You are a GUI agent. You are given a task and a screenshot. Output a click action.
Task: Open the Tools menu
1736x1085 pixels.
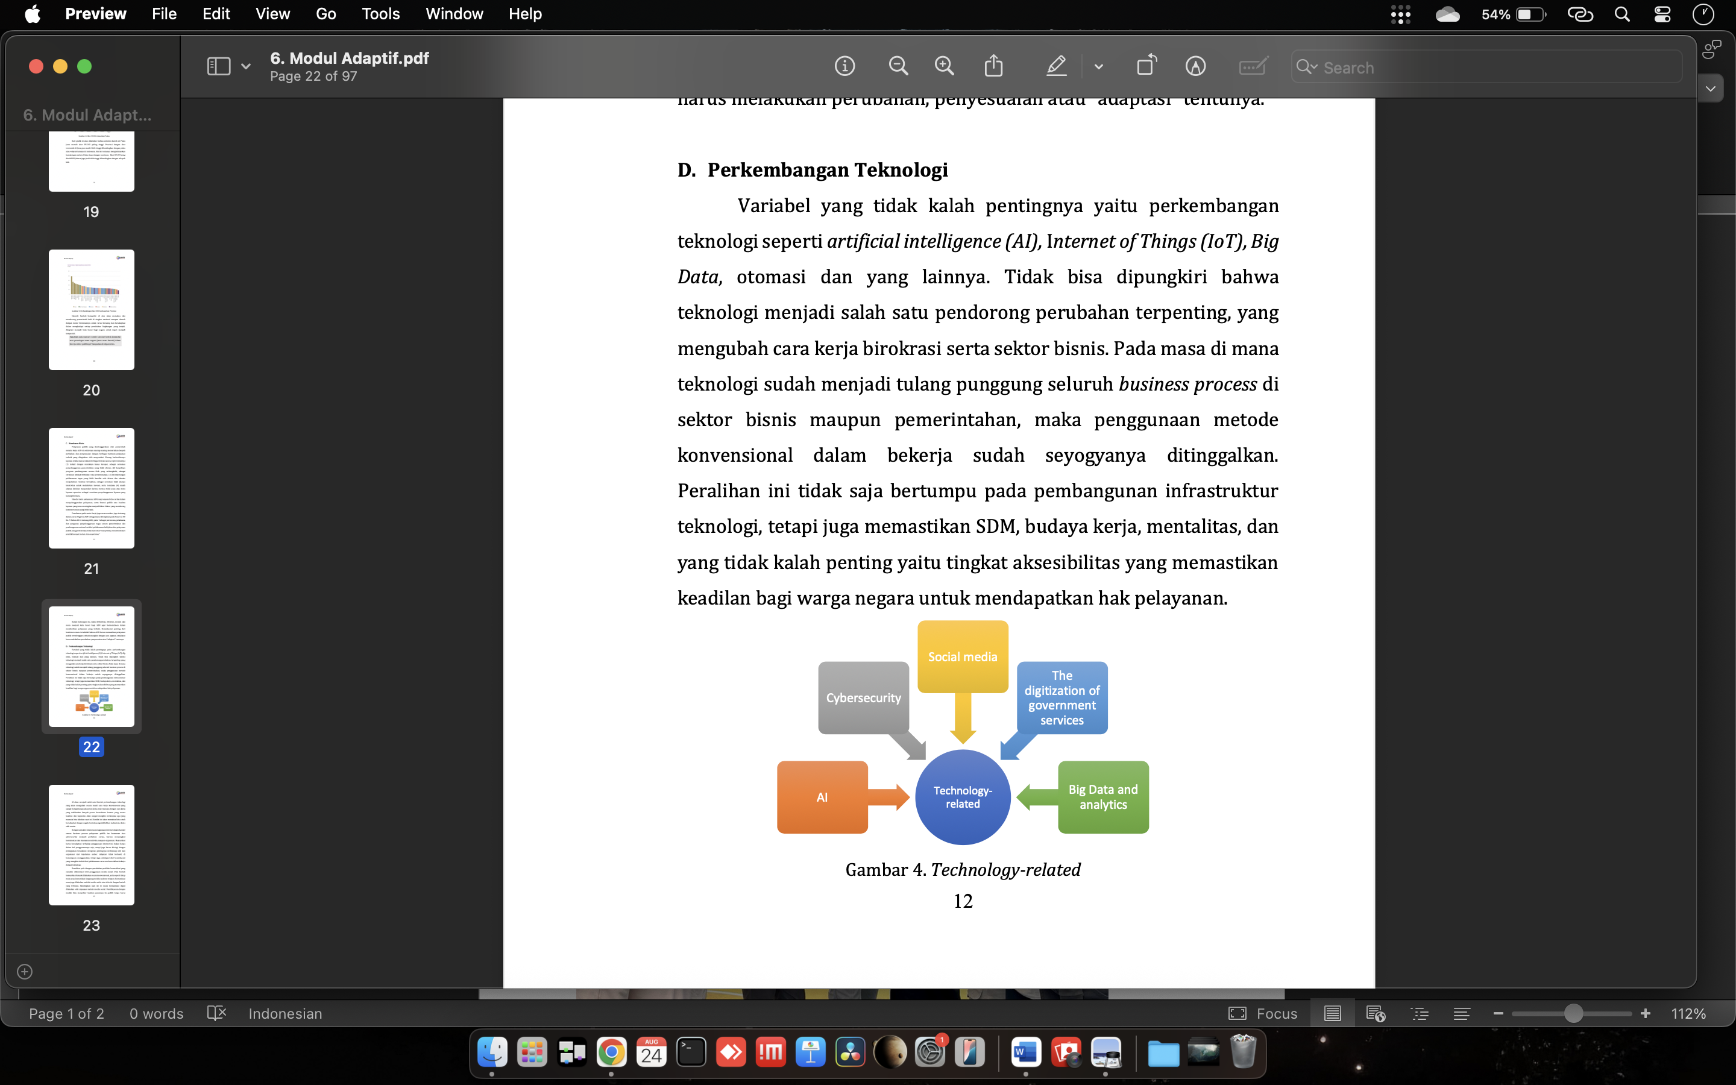(x=380, y=14)
